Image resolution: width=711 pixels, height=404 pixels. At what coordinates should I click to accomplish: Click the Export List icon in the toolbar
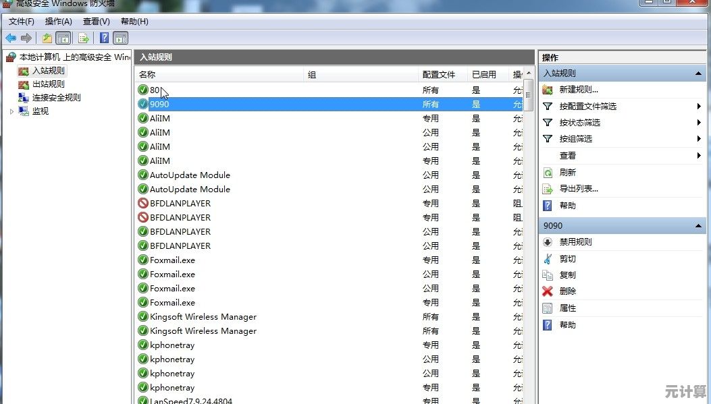[84, 38]
